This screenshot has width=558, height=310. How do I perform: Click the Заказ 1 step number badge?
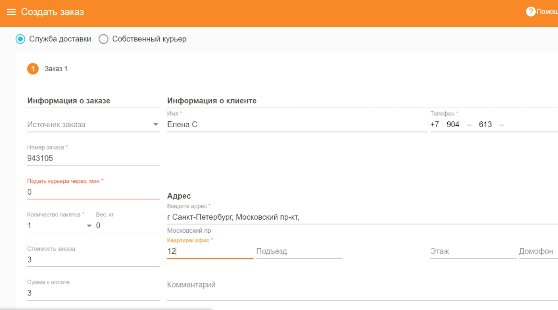(x=33, y=69)
